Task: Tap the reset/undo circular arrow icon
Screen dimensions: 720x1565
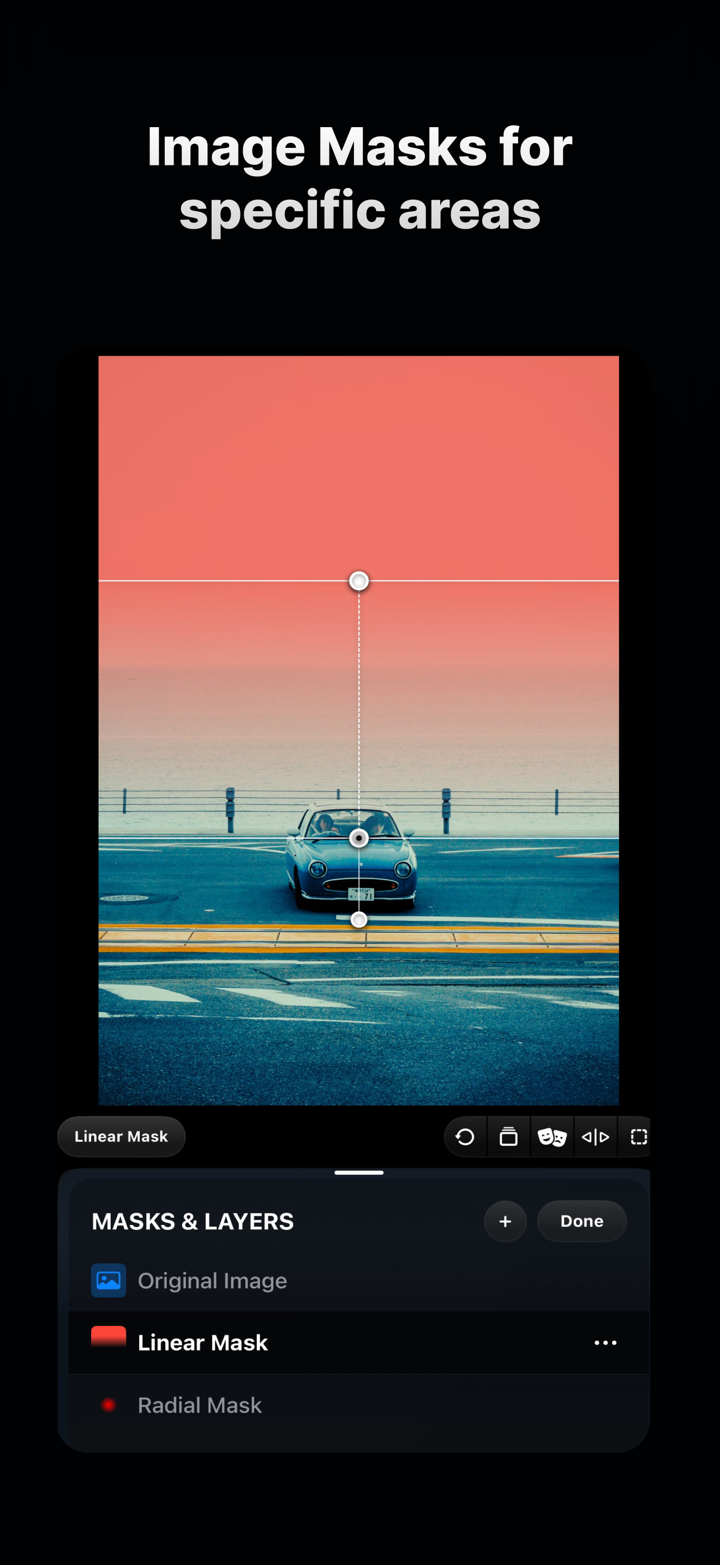Action: click(x=465, y=1136)
